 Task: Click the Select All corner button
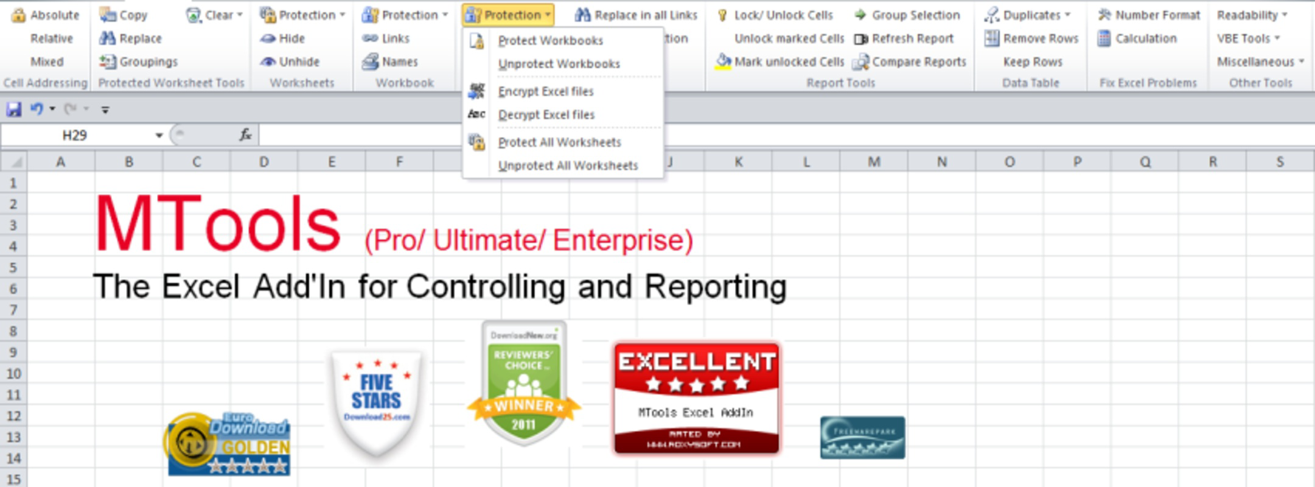(13, 162)
